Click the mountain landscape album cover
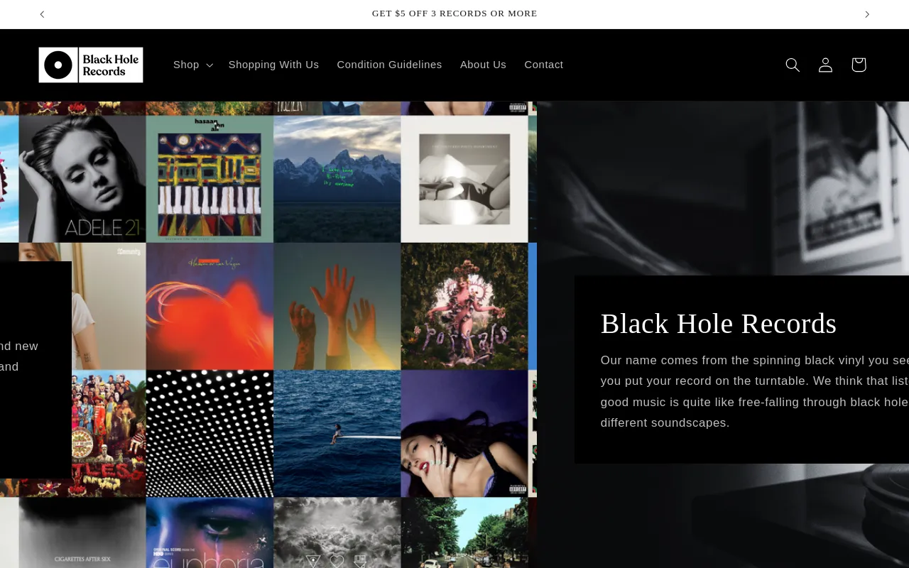 pos(337,179)
